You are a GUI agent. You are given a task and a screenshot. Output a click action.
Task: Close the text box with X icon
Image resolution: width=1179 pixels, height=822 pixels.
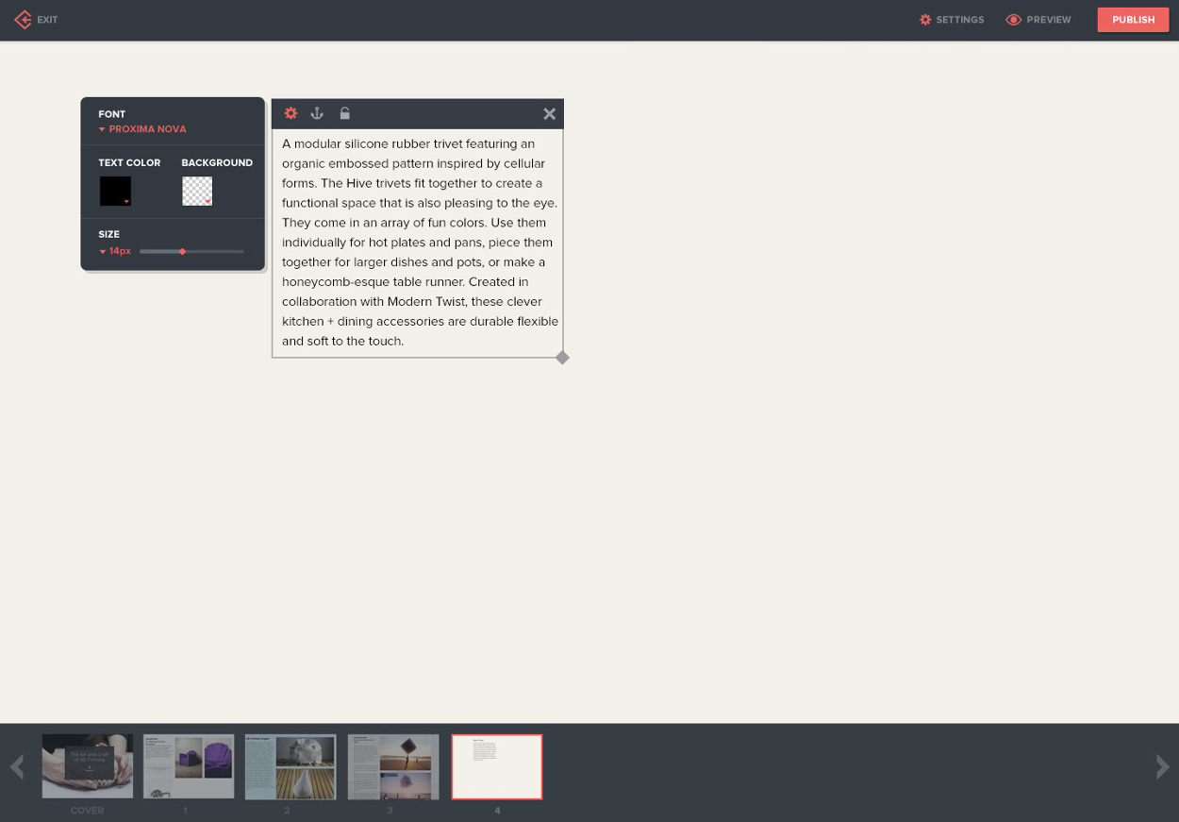coord(549,114)
